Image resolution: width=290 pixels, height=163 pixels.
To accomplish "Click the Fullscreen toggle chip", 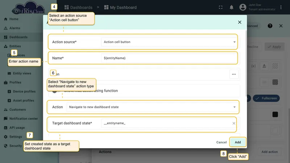I will click(x=266, y=98).
